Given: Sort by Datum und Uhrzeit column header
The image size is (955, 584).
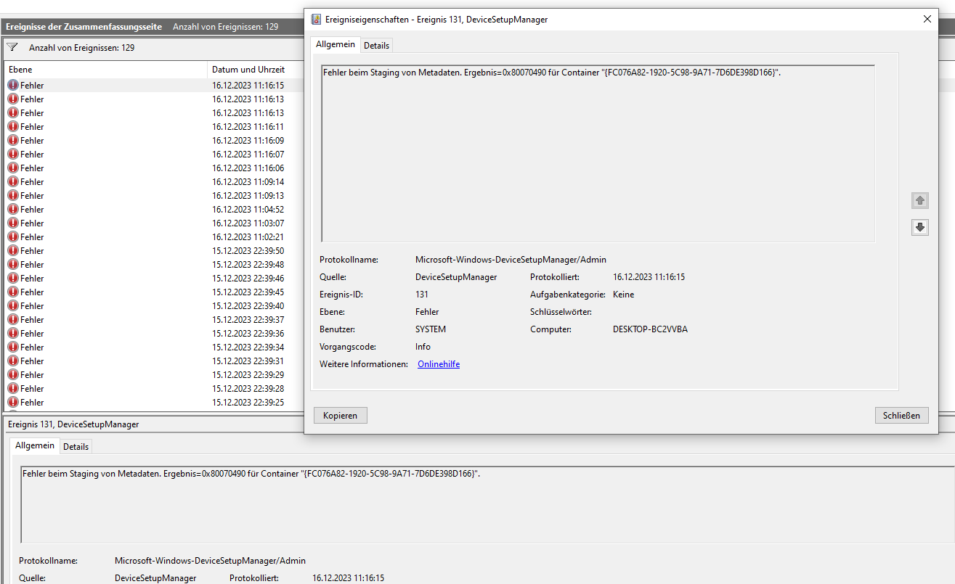Looking at the screenshot, I should click(256, 70).
